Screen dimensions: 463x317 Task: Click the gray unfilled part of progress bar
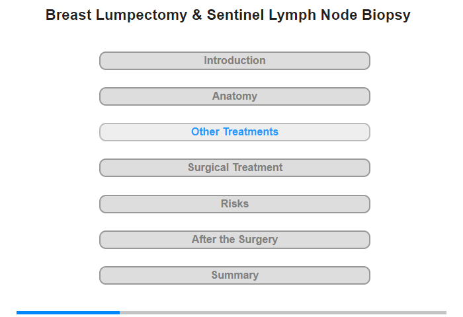(x=283, y=312)
